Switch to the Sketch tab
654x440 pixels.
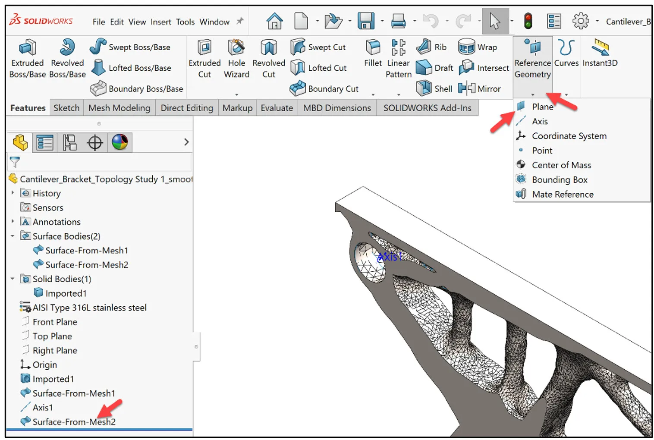[x=66, y=108]
